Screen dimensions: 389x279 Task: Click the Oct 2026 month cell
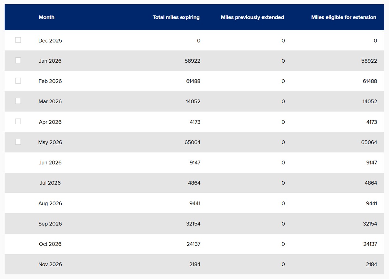tap(50, 244)
